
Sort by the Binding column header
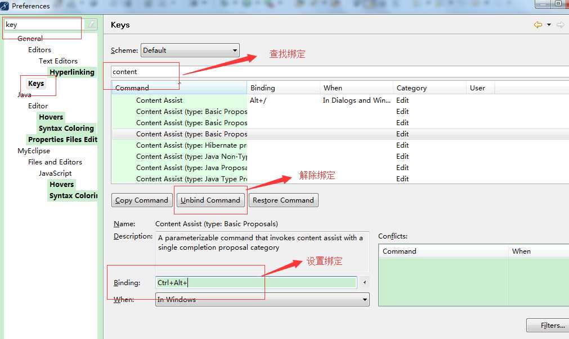tap(284, 88)
